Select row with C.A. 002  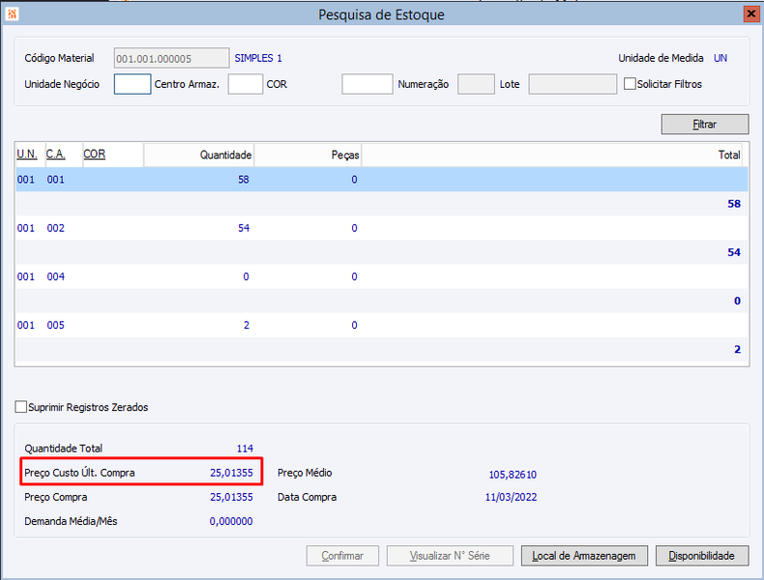coord(382,228)
